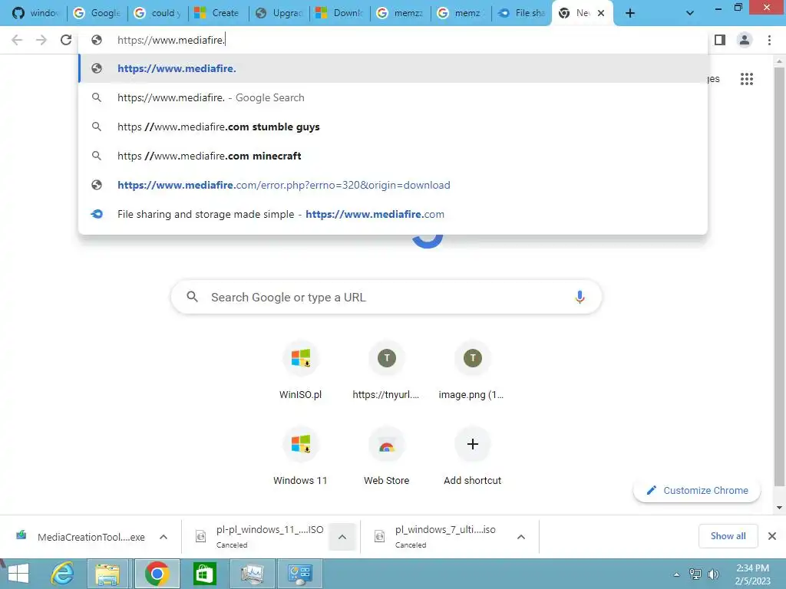Open the resource monitor taskbar icon
The image size is (786, 589).
click(252, 574)
